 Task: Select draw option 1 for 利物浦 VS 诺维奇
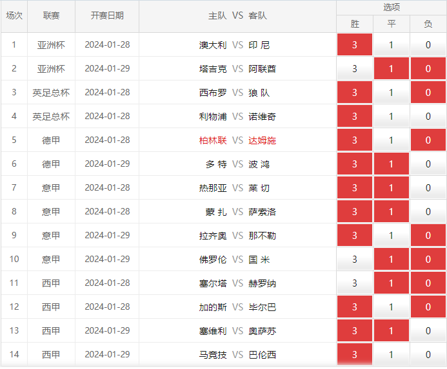391,116
